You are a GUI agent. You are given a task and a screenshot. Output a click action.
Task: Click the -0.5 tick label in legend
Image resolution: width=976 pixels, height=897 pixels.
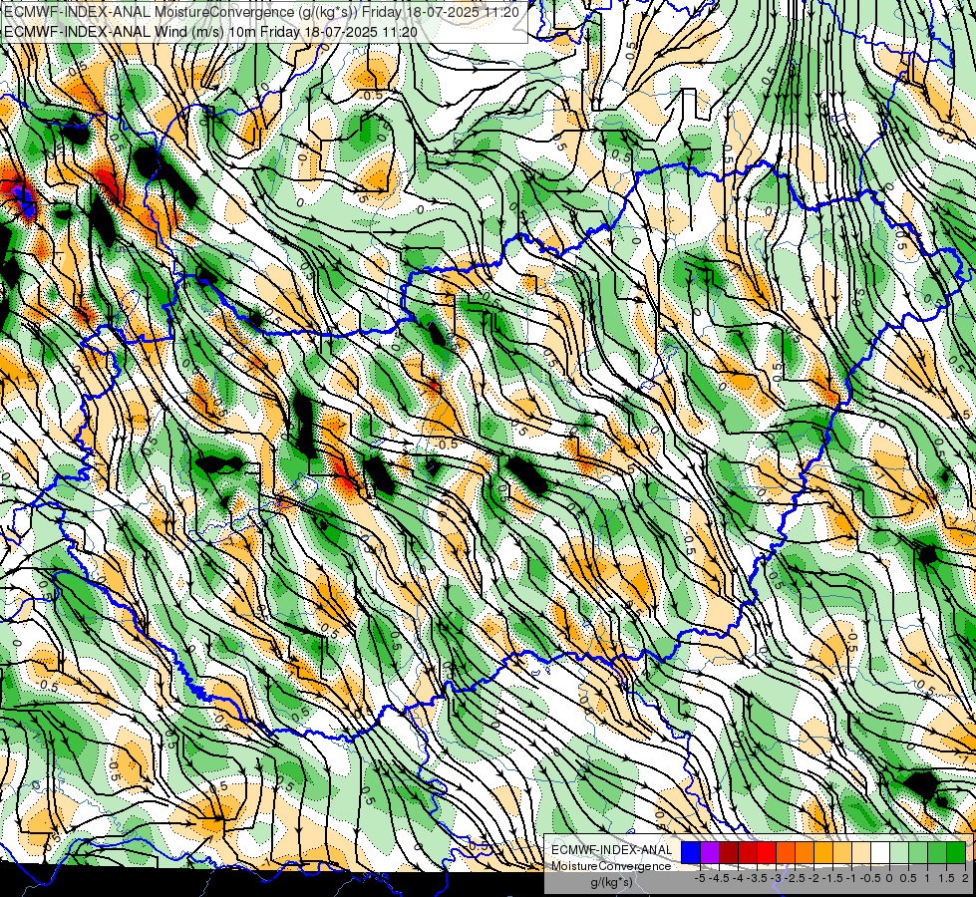click(870, 878)
